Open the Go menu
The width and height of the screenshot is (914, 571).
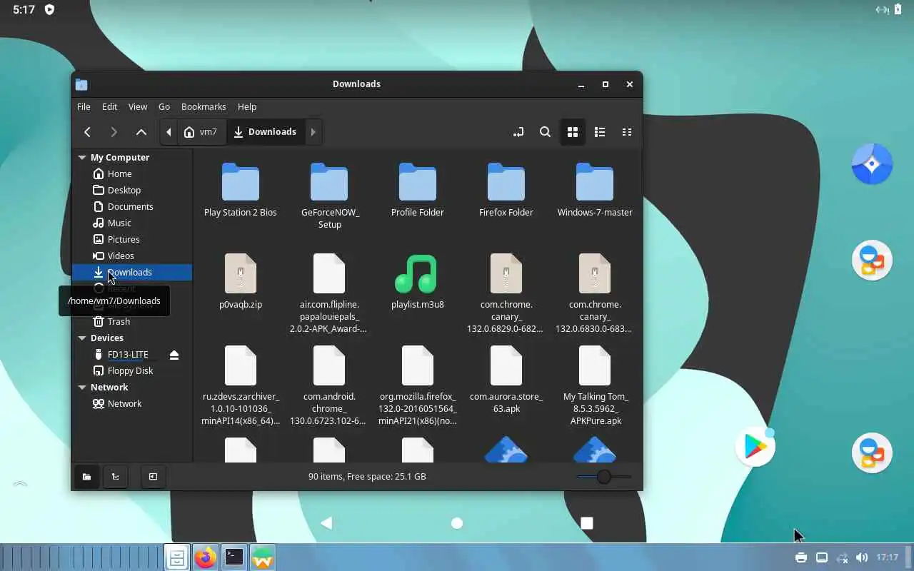[x=164, y=106]
